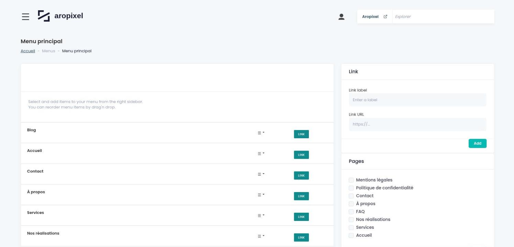514x247 pixels.
Task: Focus the Link URL input
Action: tap(417, 124)
